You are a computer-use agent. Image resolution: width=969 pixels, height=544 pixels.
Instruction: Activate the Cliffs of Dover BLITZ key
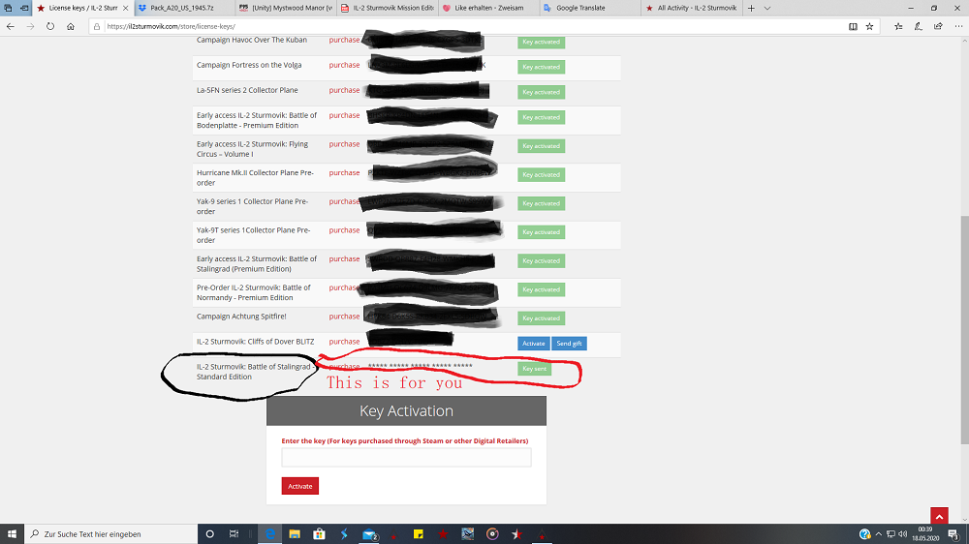(533, 344)
